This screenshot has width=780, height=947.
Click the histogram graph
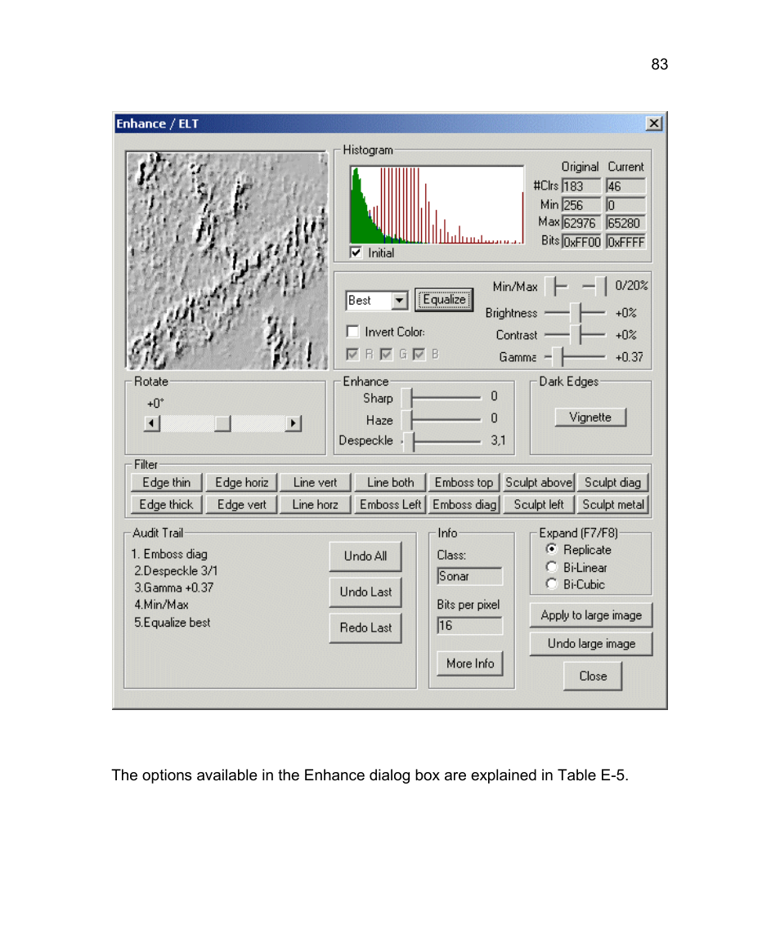[x=437, y=205]
